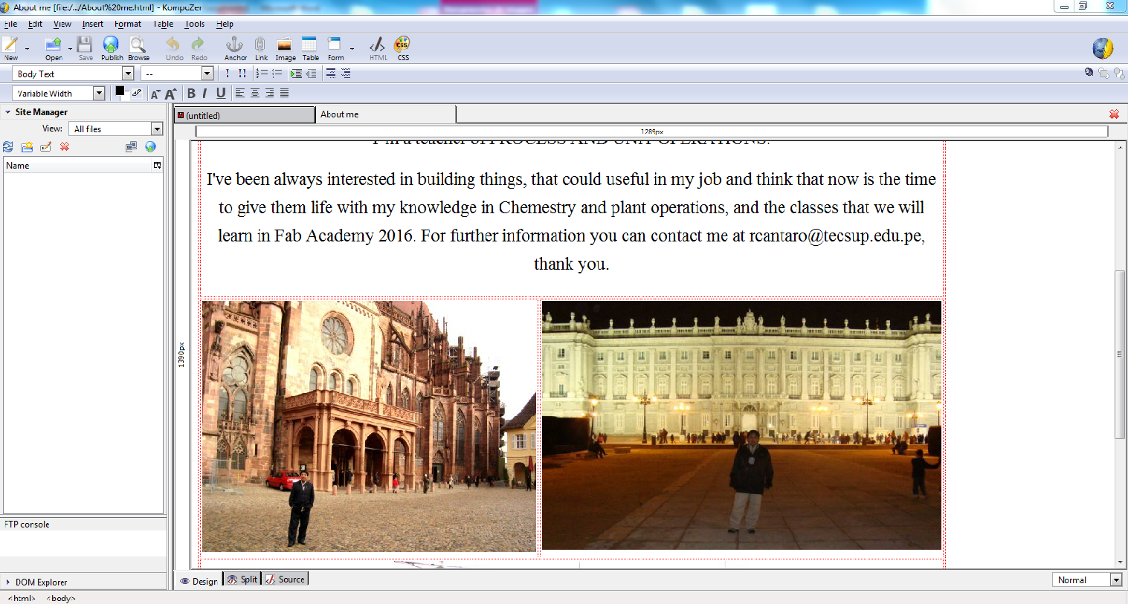Switch to the (untitled) tab
This screenshot has height=604, width=1128.
(245, 115)
